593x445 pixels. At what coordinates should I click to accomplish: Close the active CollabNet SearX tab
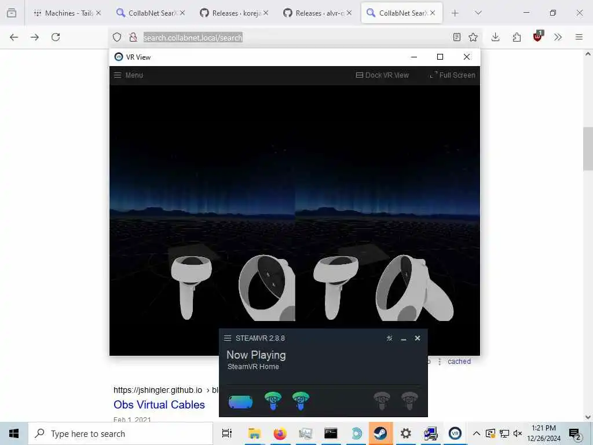coord(433,13)
